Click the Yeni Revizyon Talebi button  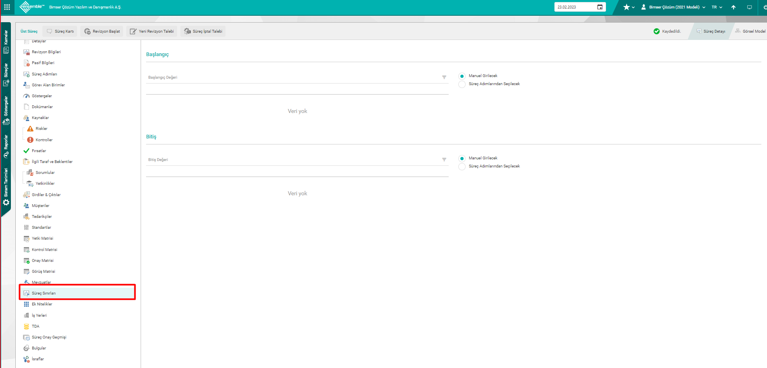coord(152,31)
